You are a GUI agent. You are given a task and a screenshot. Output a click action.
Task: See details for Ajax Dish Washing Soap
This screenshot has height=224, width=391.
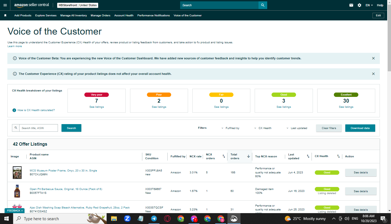coord(361,210)
